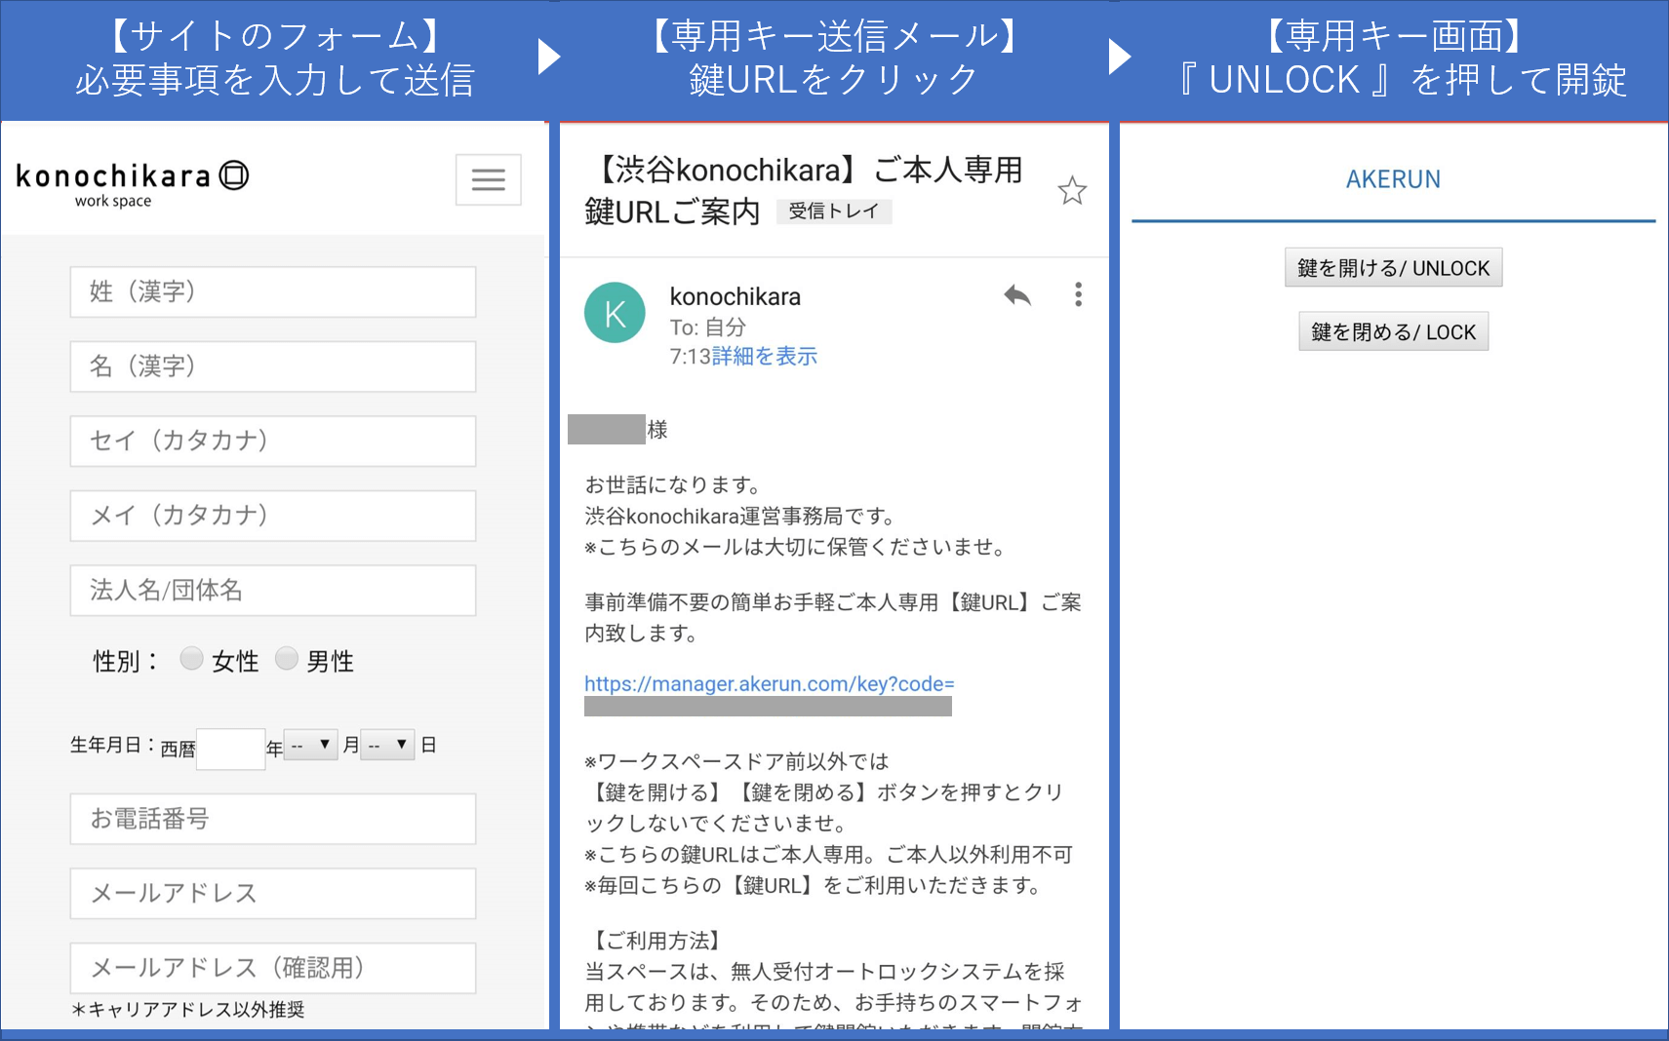The image size is (1669, 1041).
Task: Click 詳細を表示 link in email header
Action: (x=765, y=357)
